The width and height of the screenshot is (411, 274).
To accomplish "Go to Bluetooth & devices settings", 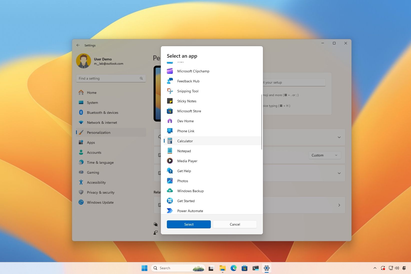I will (x=103, y=113).
